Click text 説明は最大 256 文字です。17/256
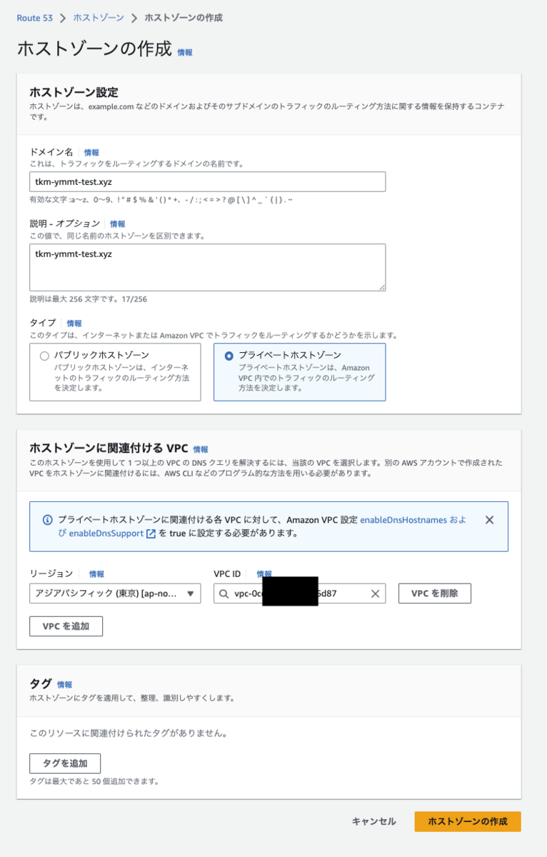The height and width of the screenshot is (857, 547). 89,299
